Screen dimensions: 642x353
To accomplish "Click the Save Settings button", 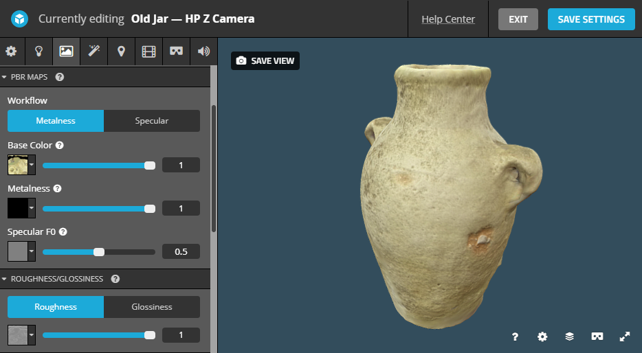I will (591, 19).
